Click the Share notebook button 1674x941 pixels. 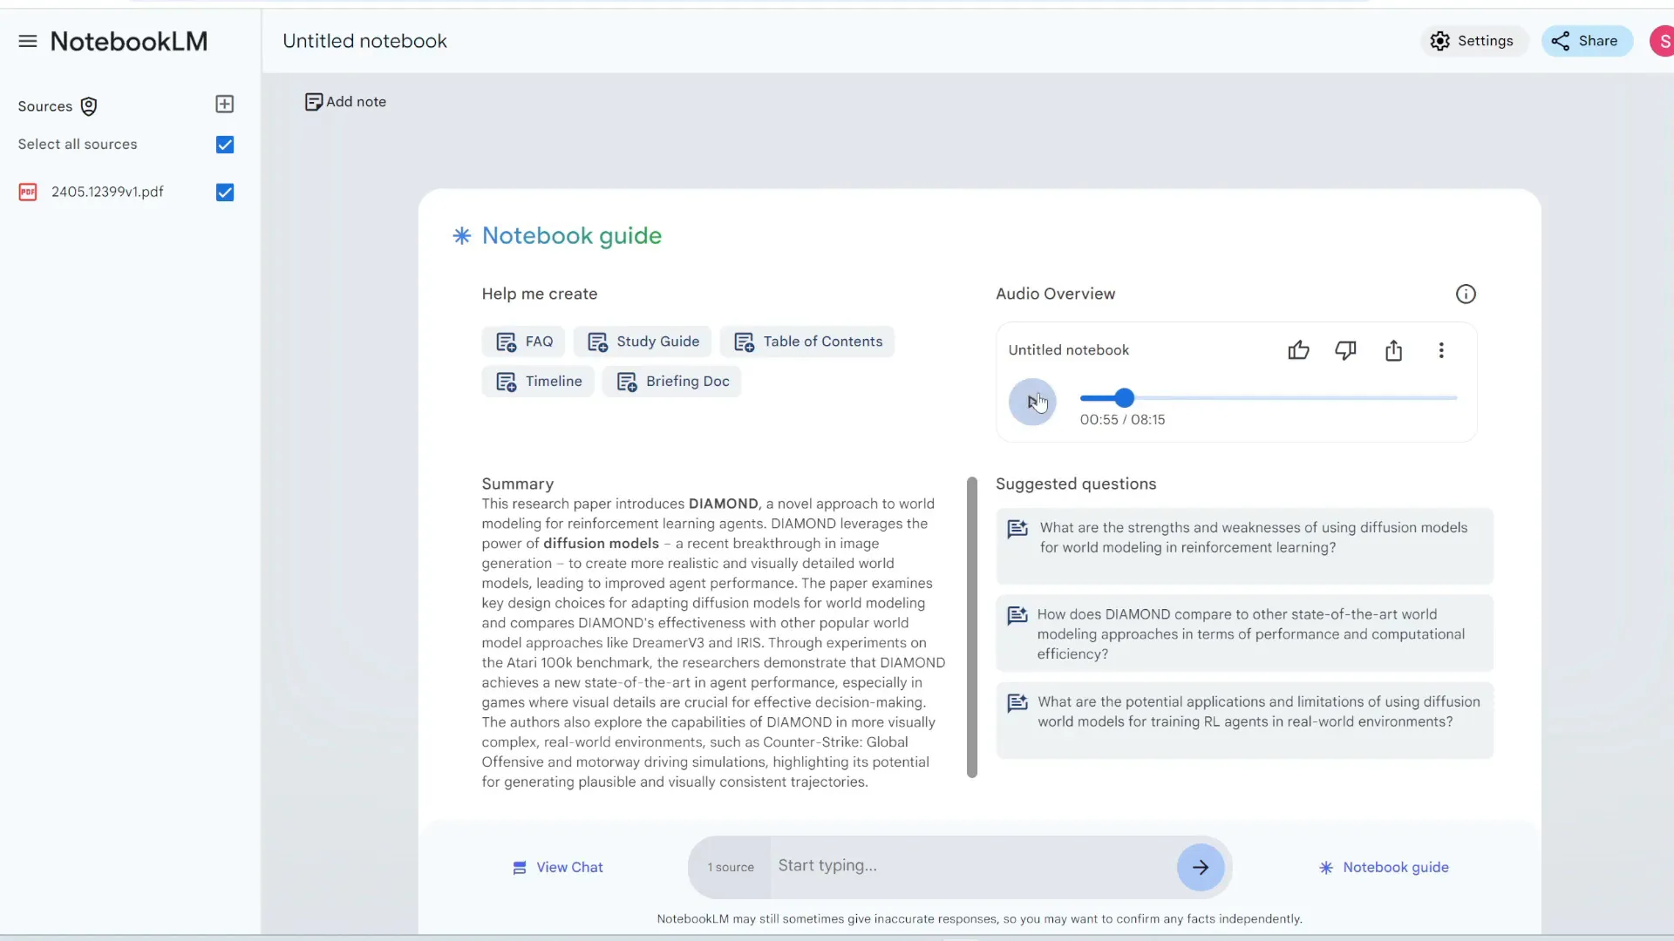tap(1587, 41)
